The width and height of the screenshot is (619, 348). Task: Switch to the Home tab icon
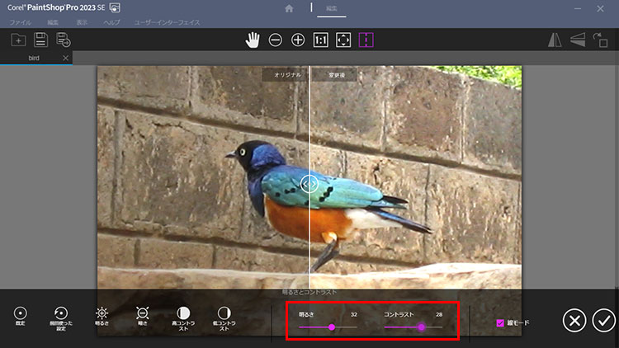pyautogui.click(x=288, y=8)
